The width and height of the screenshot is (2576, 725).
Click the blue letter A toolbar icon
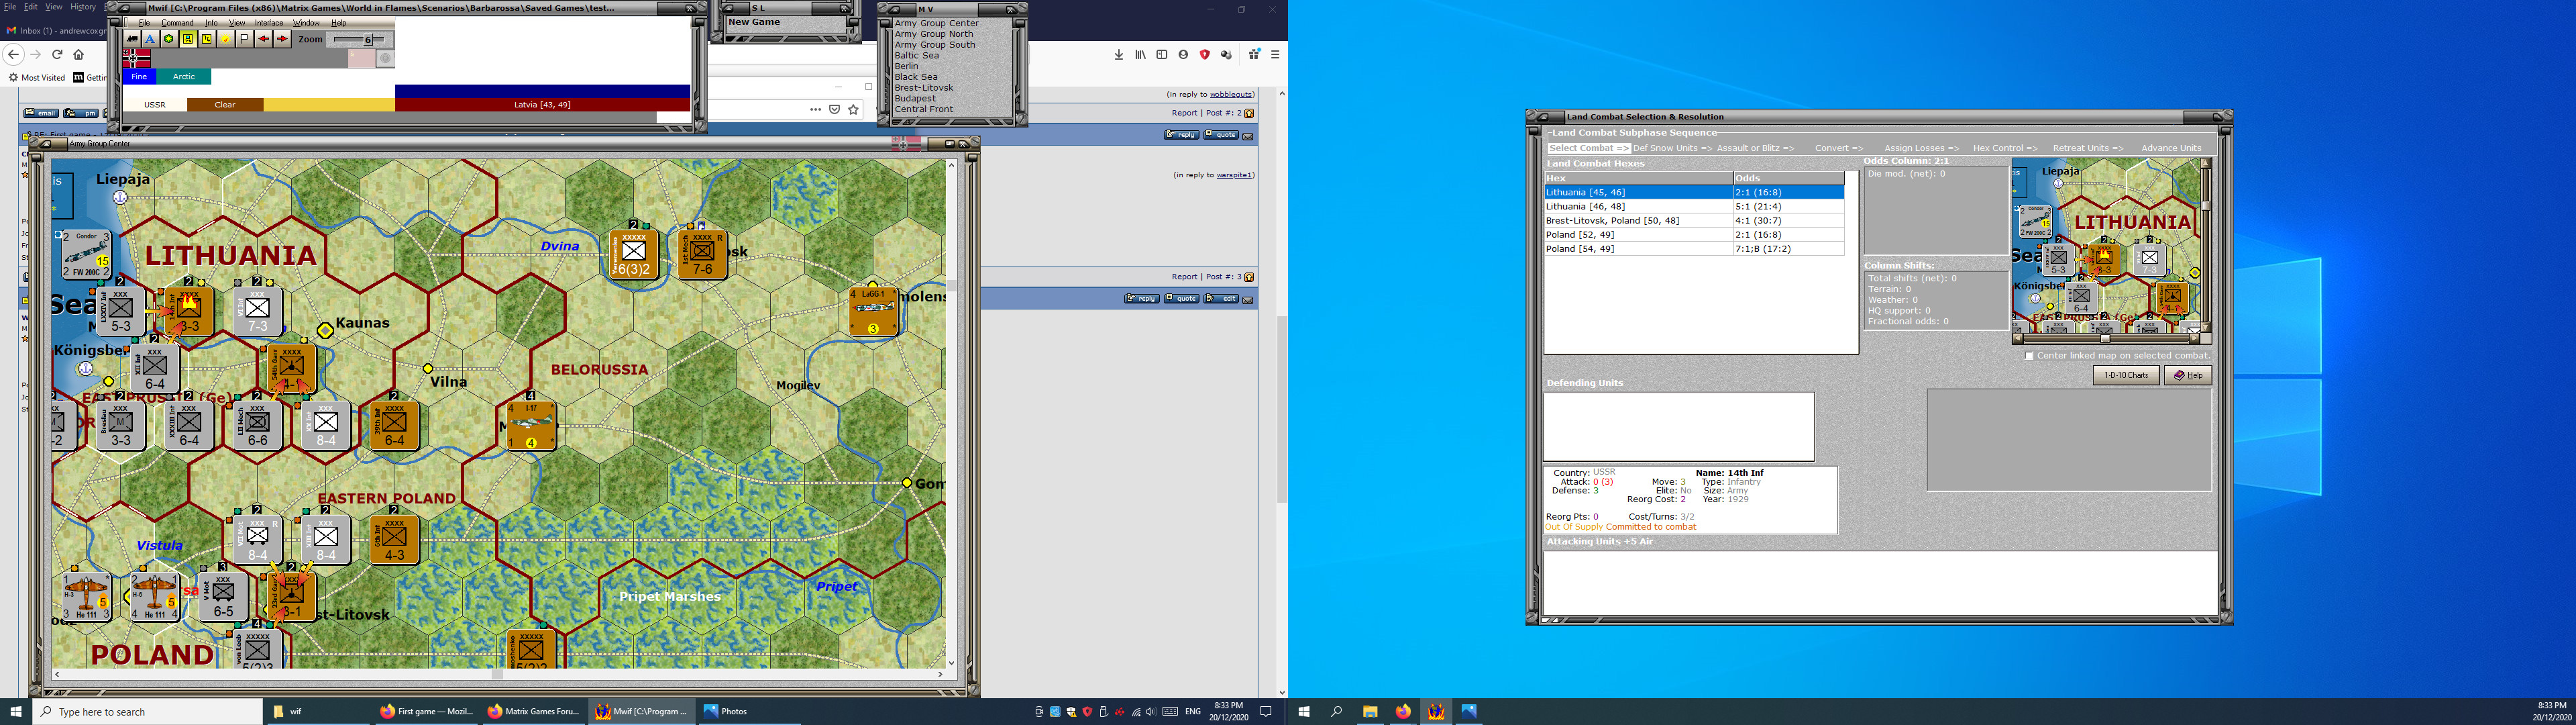151,39
